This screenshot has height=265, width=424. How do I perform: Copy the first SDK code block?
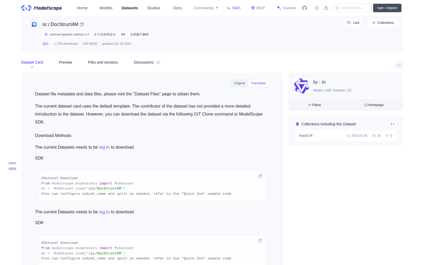click(x=260, y=176)
